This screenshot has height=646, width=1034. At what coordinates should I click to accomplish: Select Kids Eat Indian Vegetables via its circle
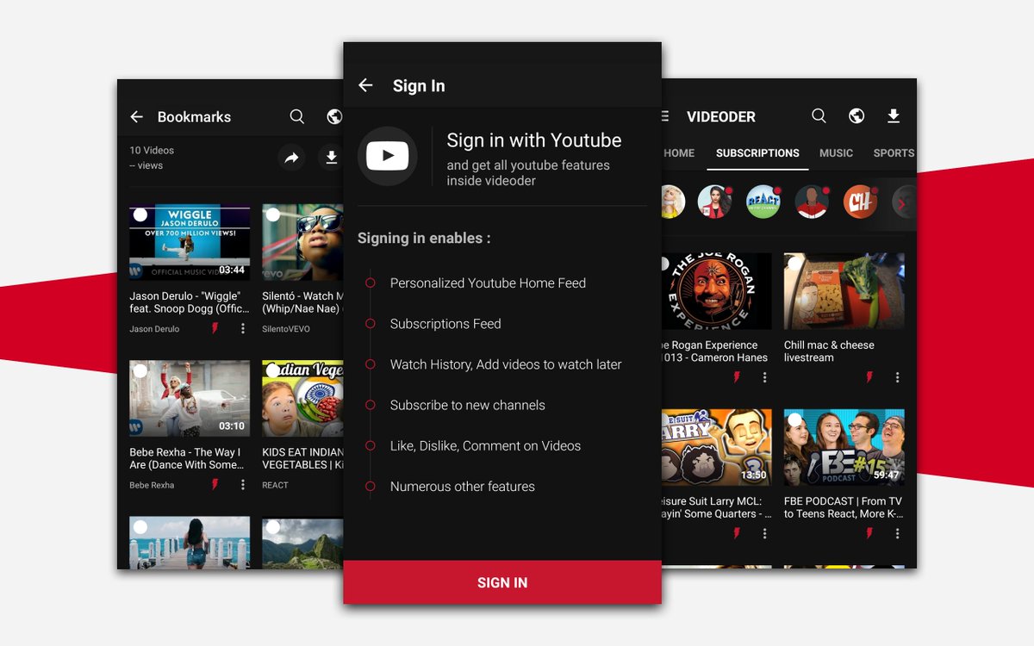[272, 370]
